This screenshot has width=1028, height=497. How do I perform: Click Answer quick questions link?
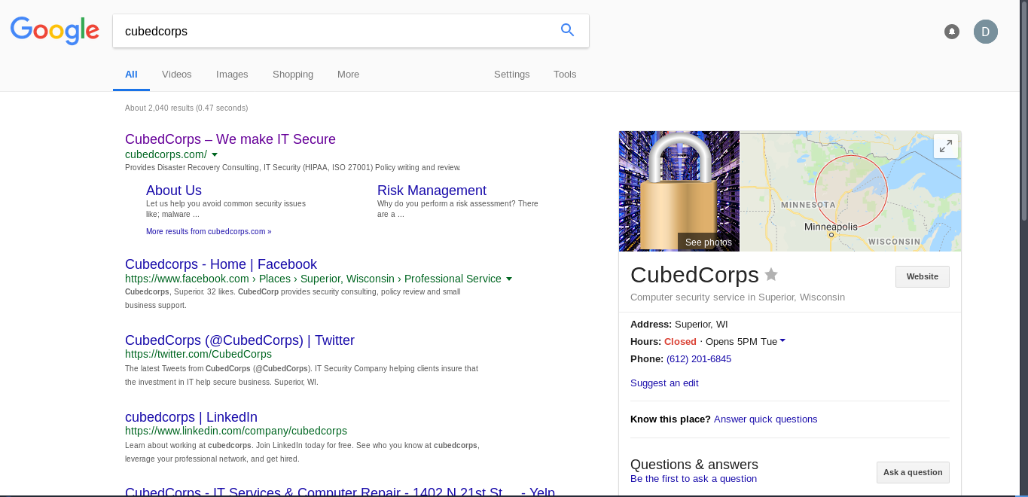pos(765,419)
